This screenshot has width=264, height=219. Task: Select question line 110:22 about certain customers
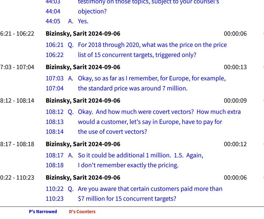point(134,189)
